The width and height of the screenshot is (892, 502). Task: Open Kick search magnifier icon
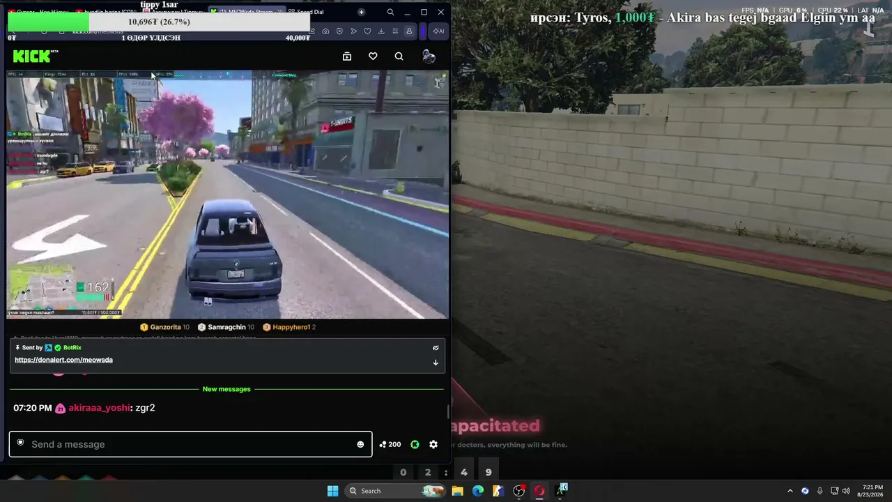(399, 56)
